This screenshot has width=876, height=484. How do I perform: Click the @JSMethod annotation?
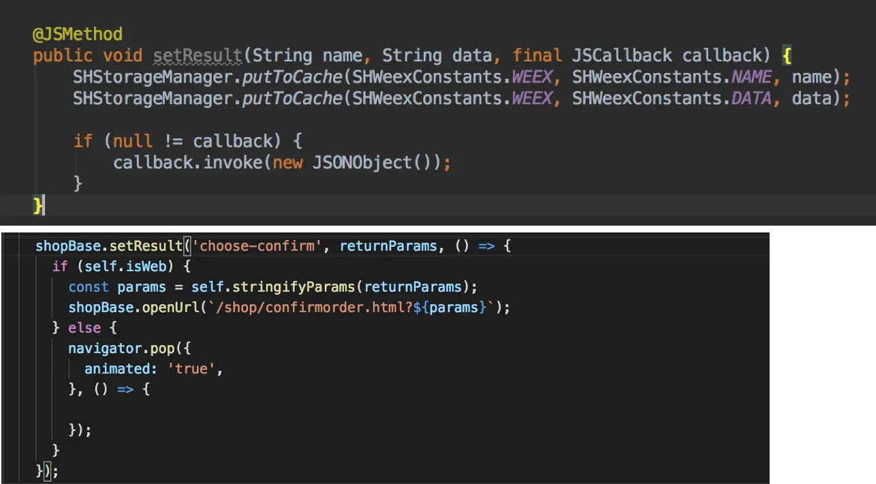pyautogui.click(x=78, y=34)
